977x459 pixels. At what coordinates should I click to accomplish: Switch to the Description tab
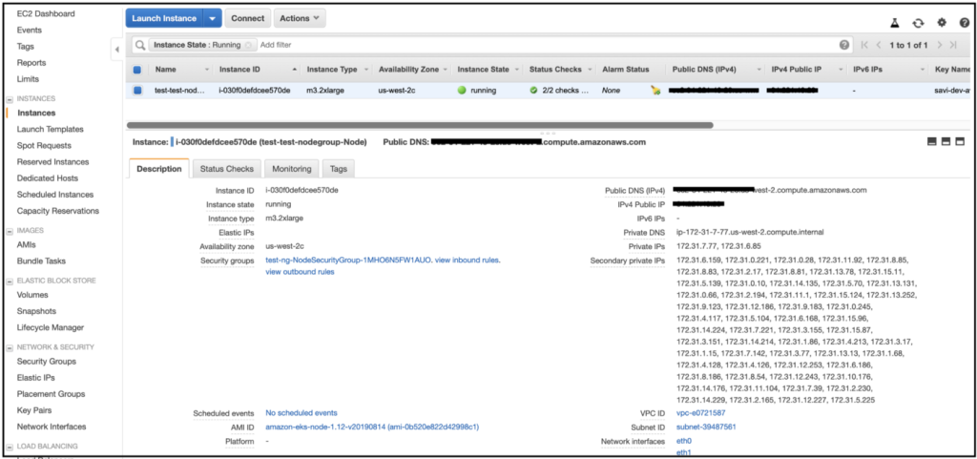coord(159,169)
